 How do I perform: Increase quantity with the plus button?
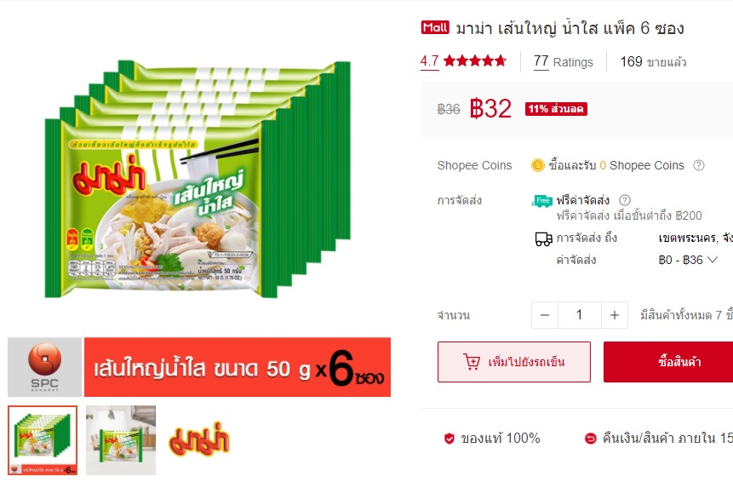tap(615, 315)
